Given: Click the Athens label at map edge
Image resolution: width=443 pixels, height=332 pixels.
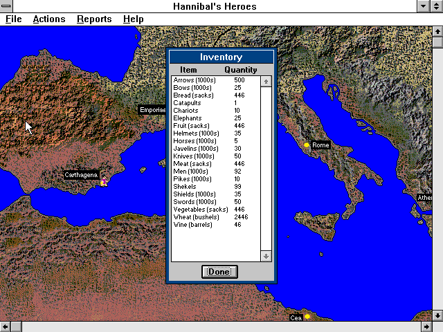Looking at the screenshot, I should coord(424,198).
